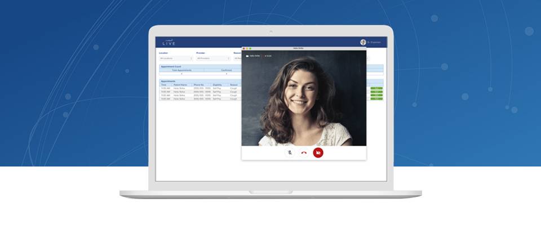Click the Total Appointments column header

(181, 70)
